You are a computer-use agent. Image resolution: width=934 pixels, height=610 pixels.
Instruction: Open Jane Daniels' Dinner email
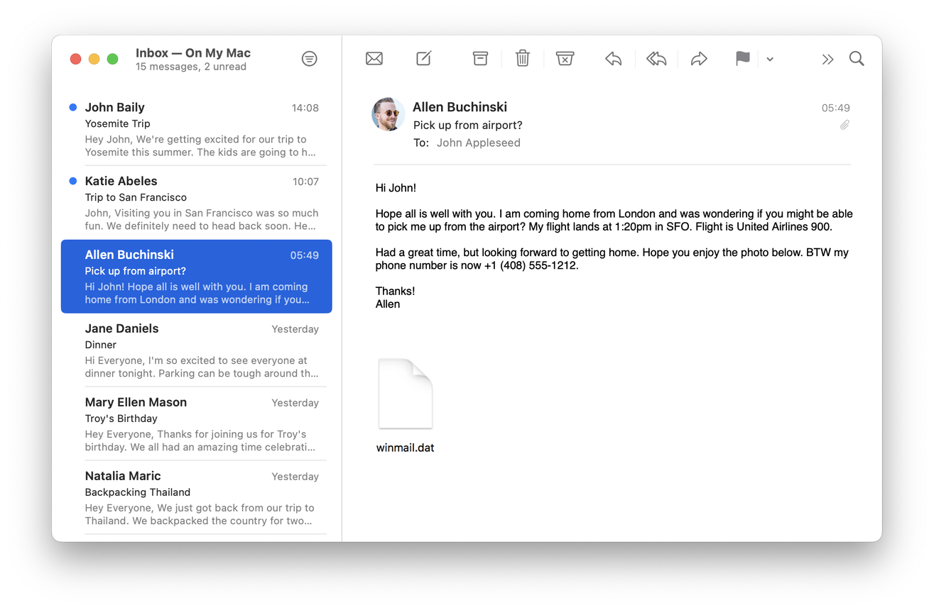tap(197, 350)
